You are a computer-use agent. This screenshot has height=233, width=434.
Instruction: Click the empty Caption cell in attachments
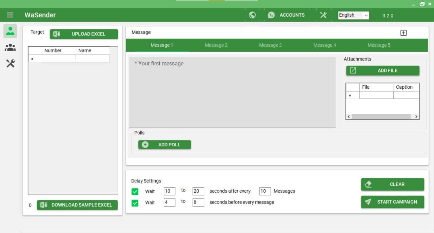tap(406, 95)
